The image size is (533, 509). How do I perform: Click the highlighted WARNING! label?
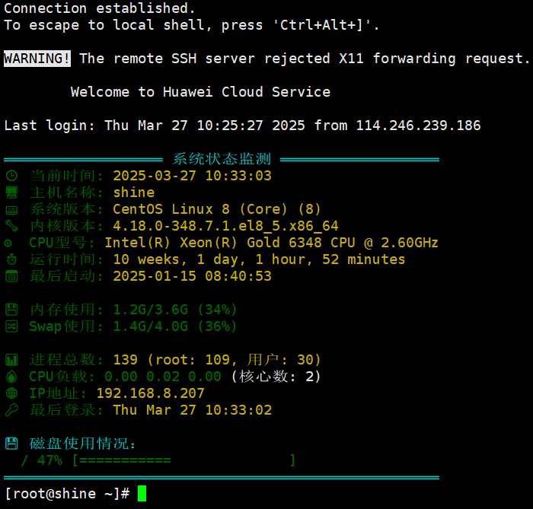tap(37, 59)
